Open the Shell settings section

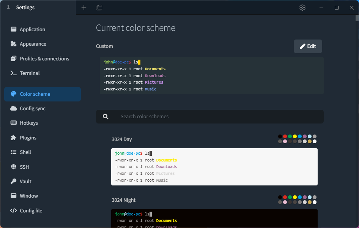click(43, 152)
